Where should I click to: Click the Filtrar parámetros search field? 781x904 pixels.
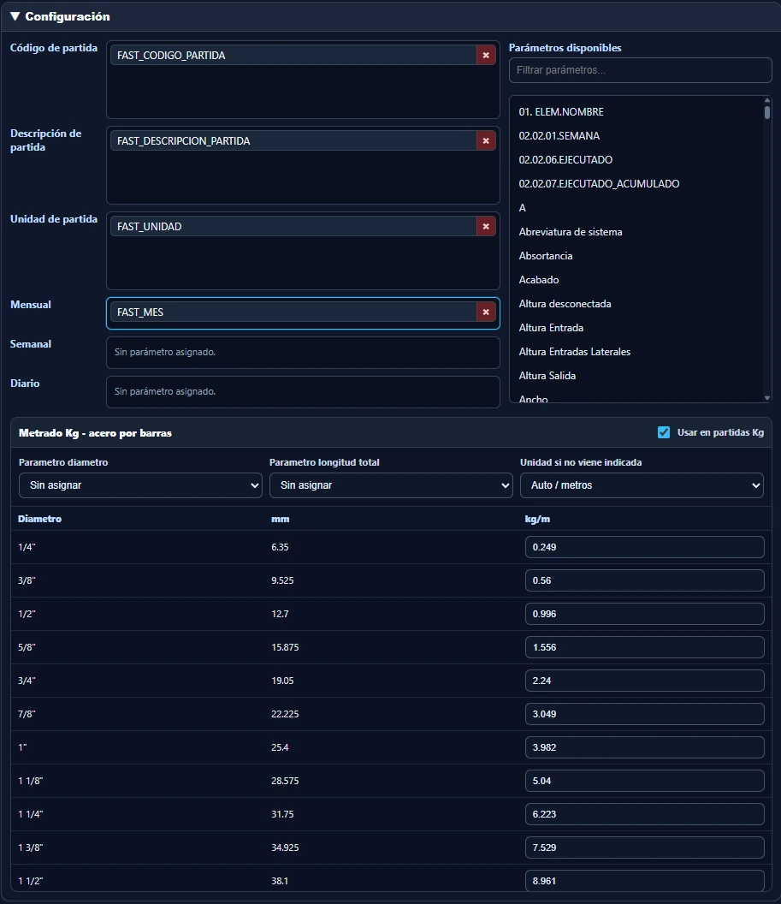point(641,69)
